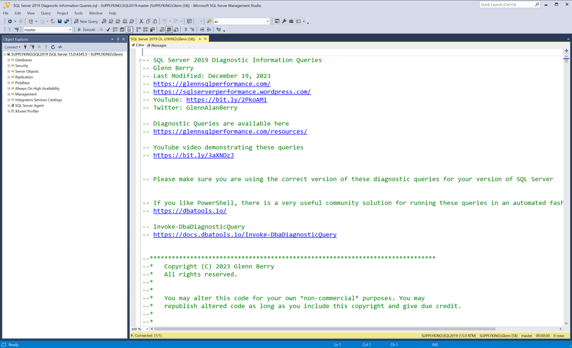Open the https://dbatools.io/ link

190,211
